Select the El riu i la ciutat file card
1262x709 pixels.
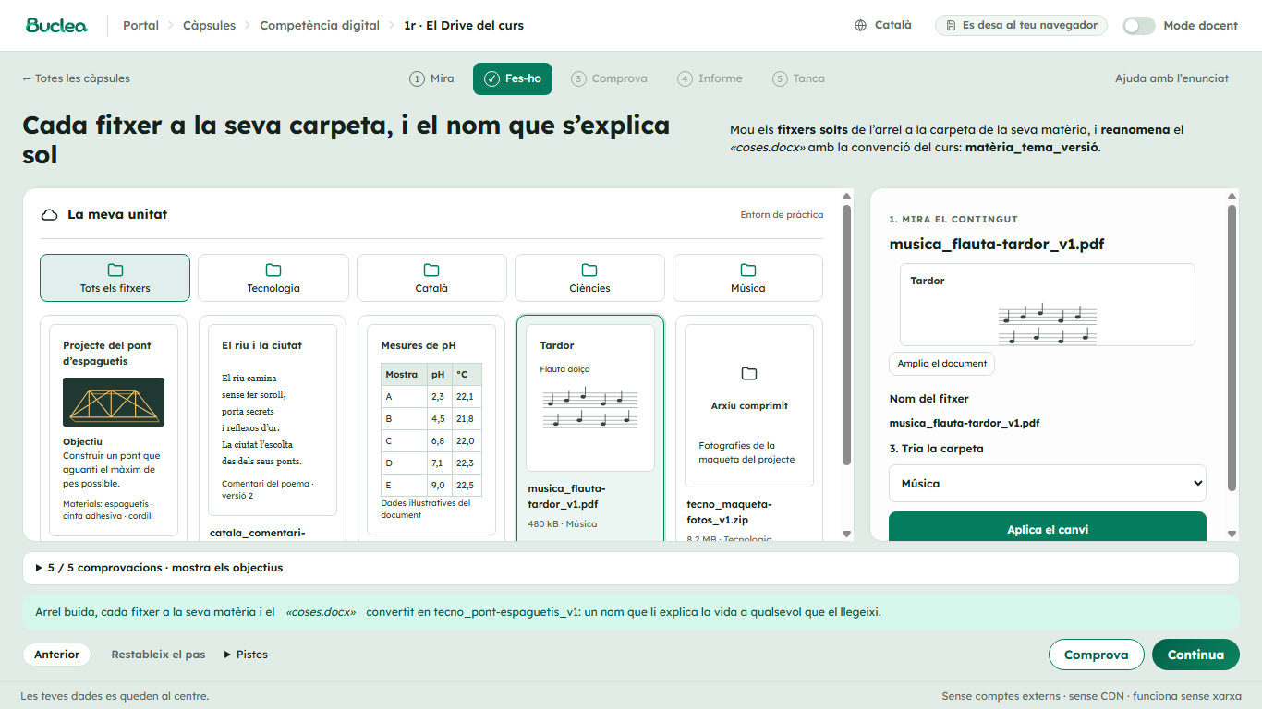click(273, 428)
